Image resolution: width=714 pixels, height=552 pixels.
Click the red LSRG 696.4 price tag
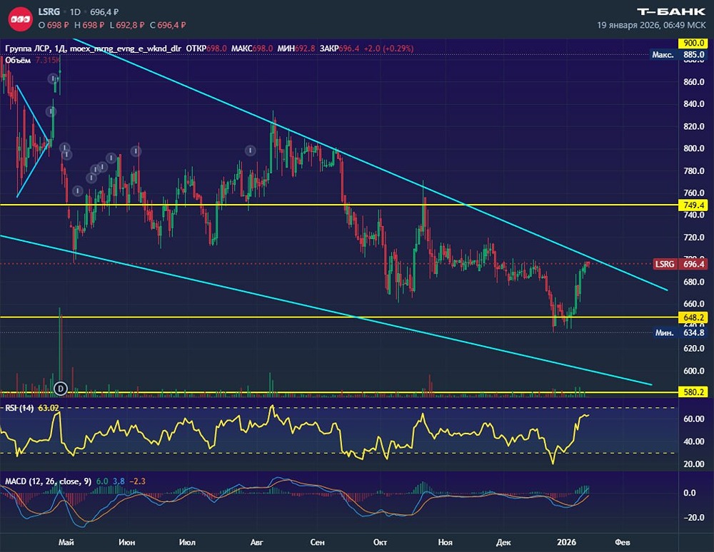(x=680, y=264)
